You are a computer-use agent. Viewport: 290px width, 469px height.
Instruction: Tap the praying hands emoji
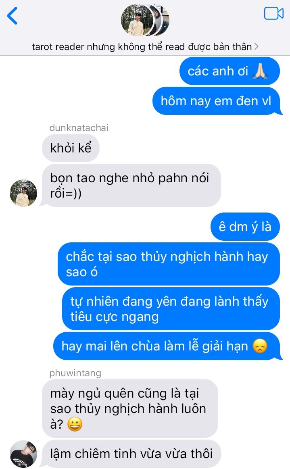click(260, 71)
